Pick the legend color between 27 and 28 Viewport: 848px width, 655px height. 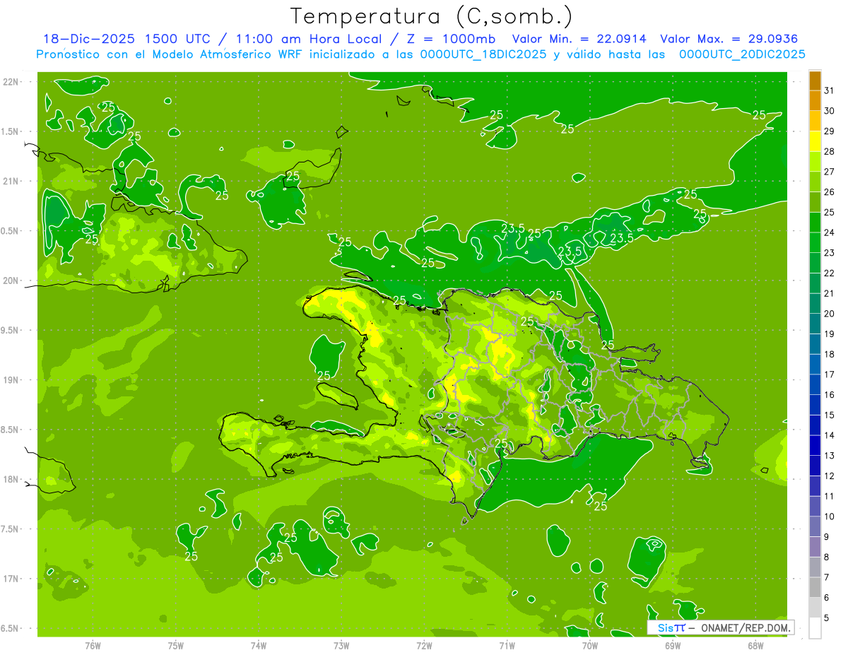coord(815,161)
